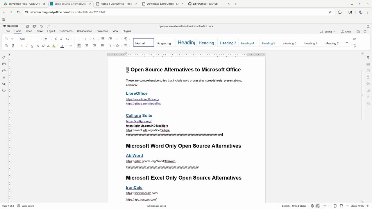Open the References tab
372x209 pixels.
[66, 31]
